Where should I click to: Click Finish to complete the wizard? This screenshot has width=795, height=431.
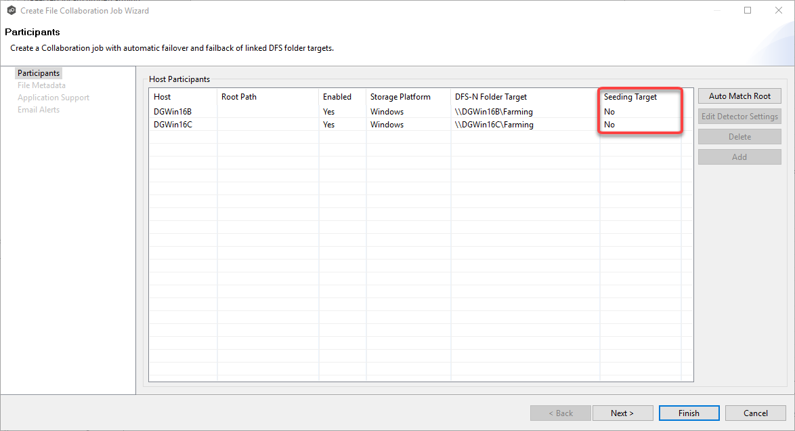point(689,413)
